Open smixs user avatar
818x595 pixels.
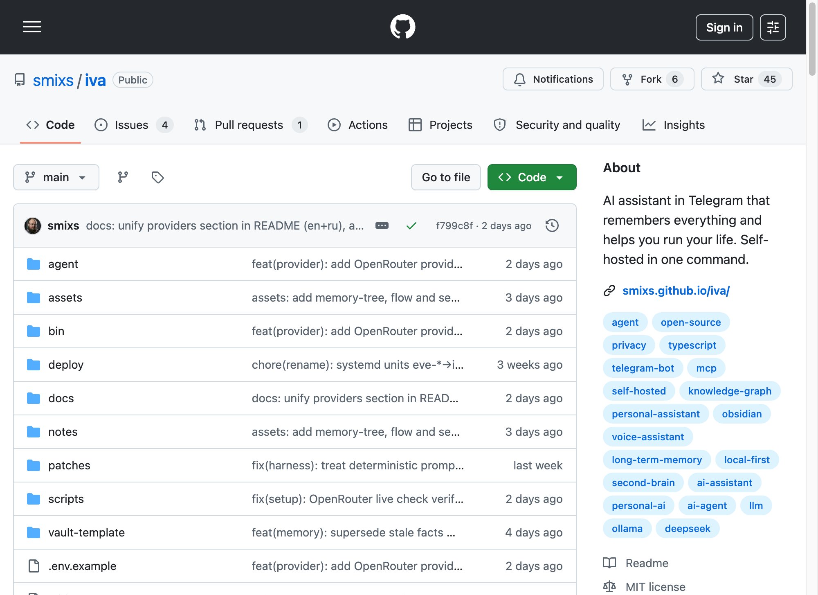click(x=33, y=225)
